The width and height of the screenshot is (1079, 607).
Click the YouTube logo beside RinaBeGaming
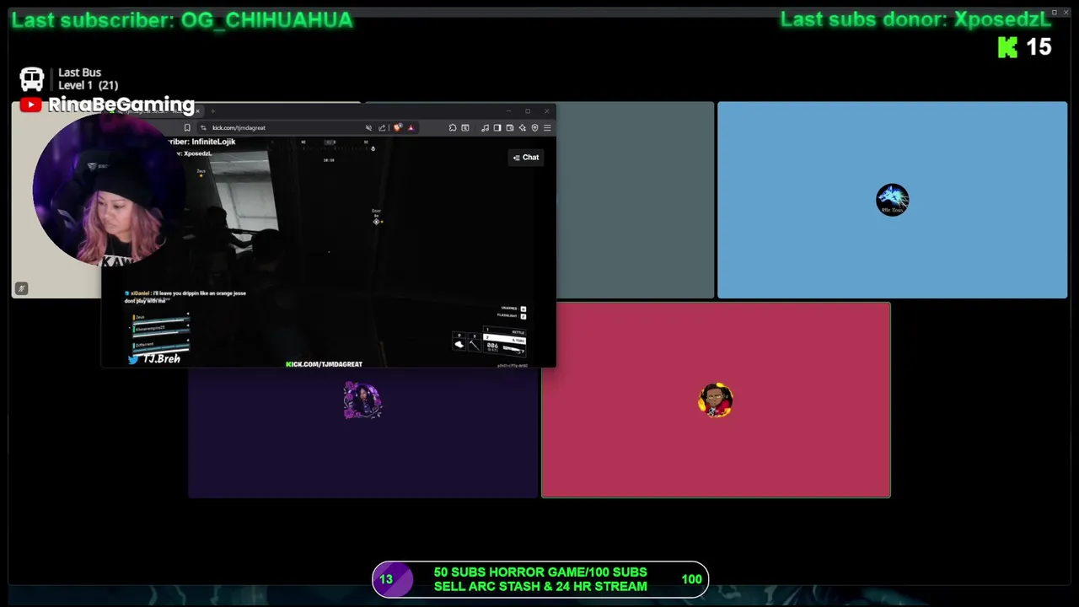tap(31, 105)
